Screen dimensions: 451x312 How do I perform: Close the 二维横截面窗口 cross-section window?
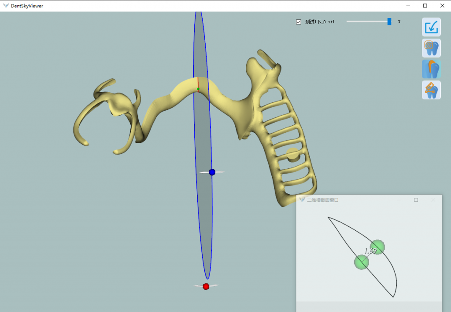pos(433,200)
